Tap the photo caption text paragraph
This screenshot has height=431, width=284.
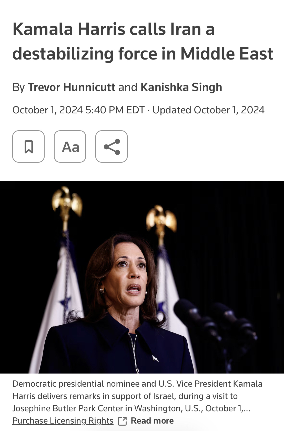click(137, 396)
